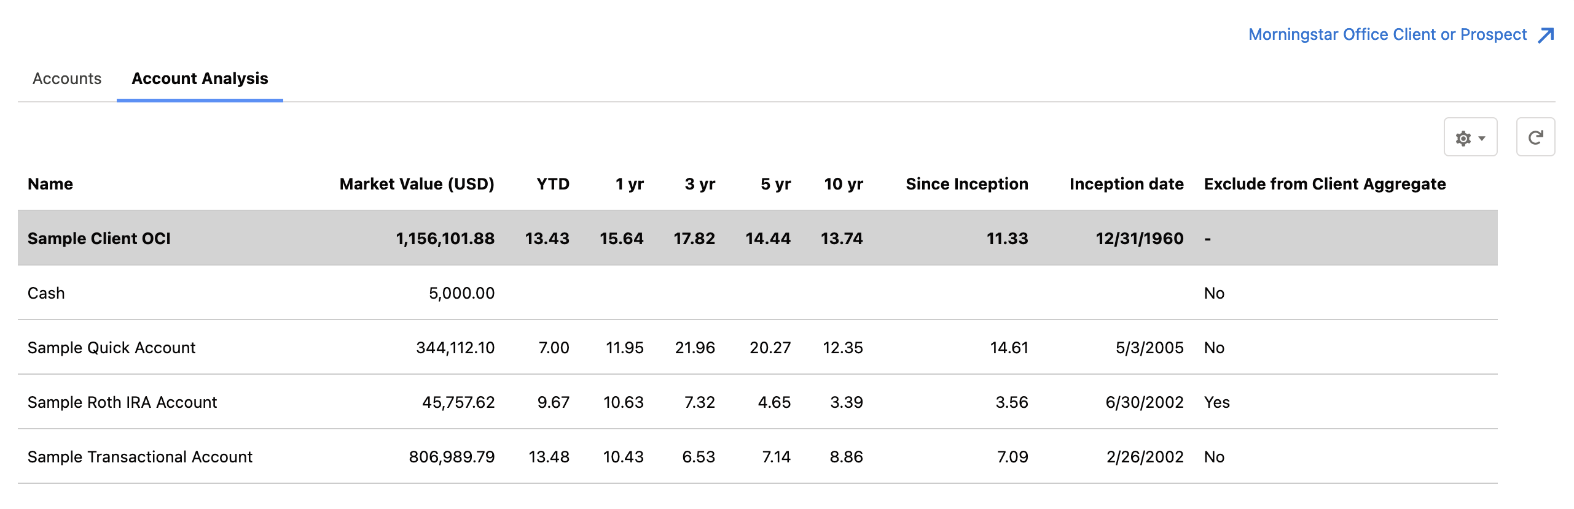Click the Market Value (USD) column header
1574x509 pixels.
[x=417, y=184]
